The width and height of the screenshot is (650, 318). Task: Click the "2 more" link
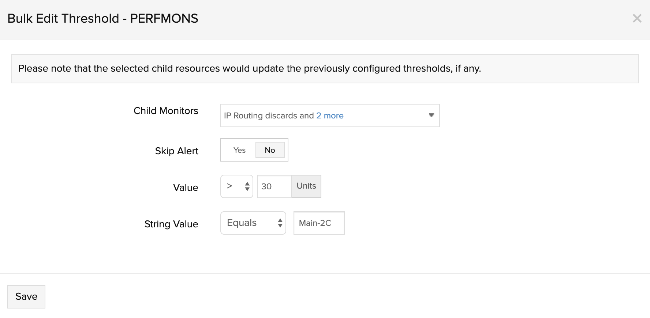click(330, 116)
